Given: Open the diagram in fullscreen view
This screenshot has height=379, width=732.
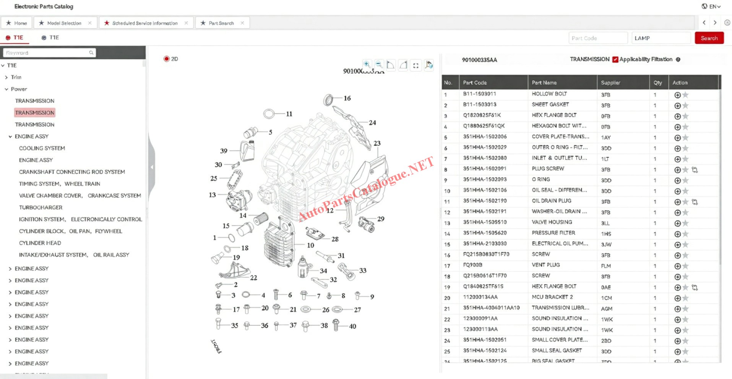Looking at the screenshot, I should (x=416, y=65).
